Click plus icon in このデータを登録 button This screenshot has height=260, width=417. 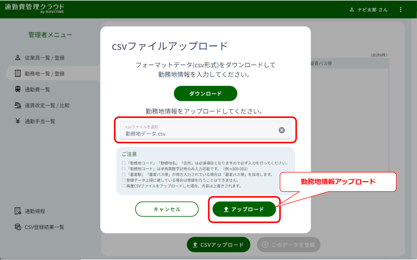coord(265,245)
